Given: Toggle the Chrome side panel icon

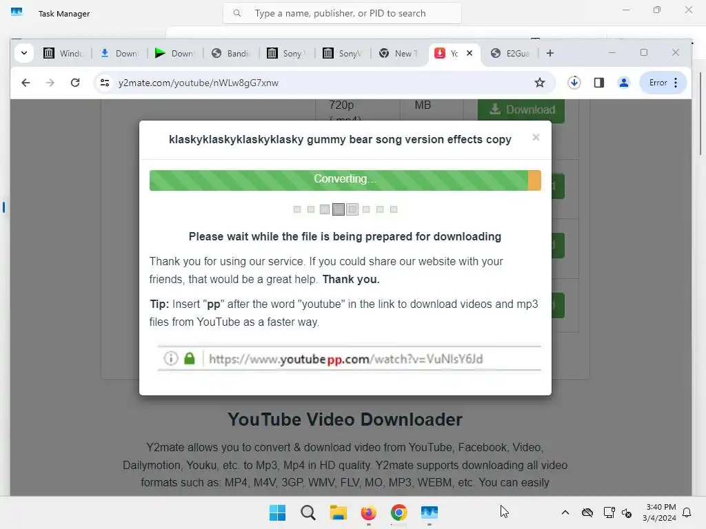Looking at the screenshot, I should pos(599,83).
